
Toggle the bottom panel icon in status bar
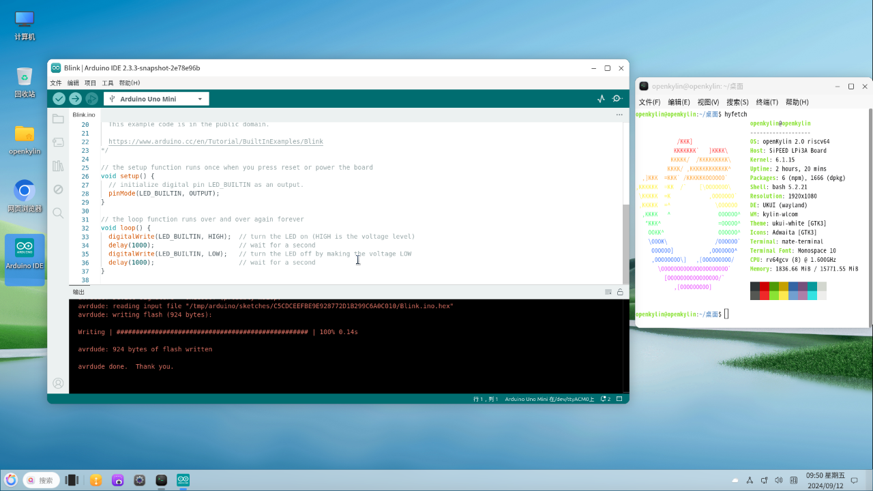click(620, 399)
